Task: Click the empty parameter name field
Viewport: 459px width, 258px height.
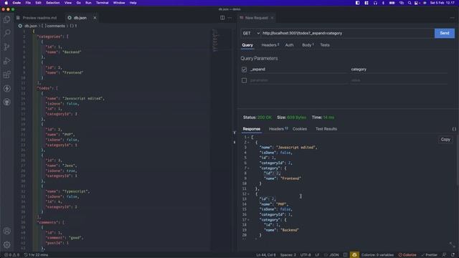Action: click(x=298, y=80)
